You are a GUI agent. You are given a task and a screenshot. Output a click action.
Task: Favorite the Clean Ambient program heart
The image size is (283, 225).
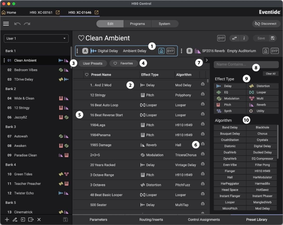point(81,38)
